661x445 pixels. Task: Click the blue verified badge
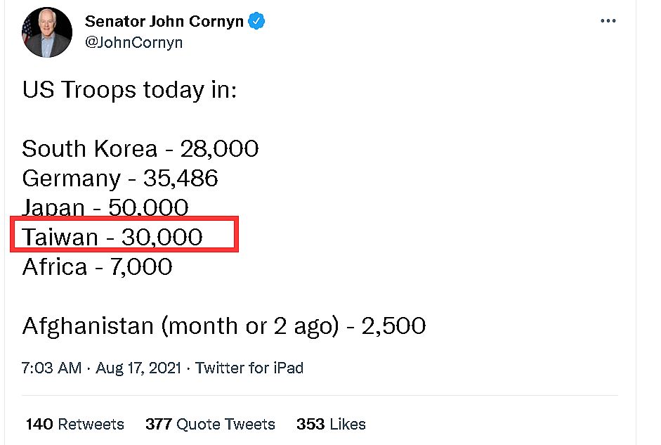click(x=256, y=20)
